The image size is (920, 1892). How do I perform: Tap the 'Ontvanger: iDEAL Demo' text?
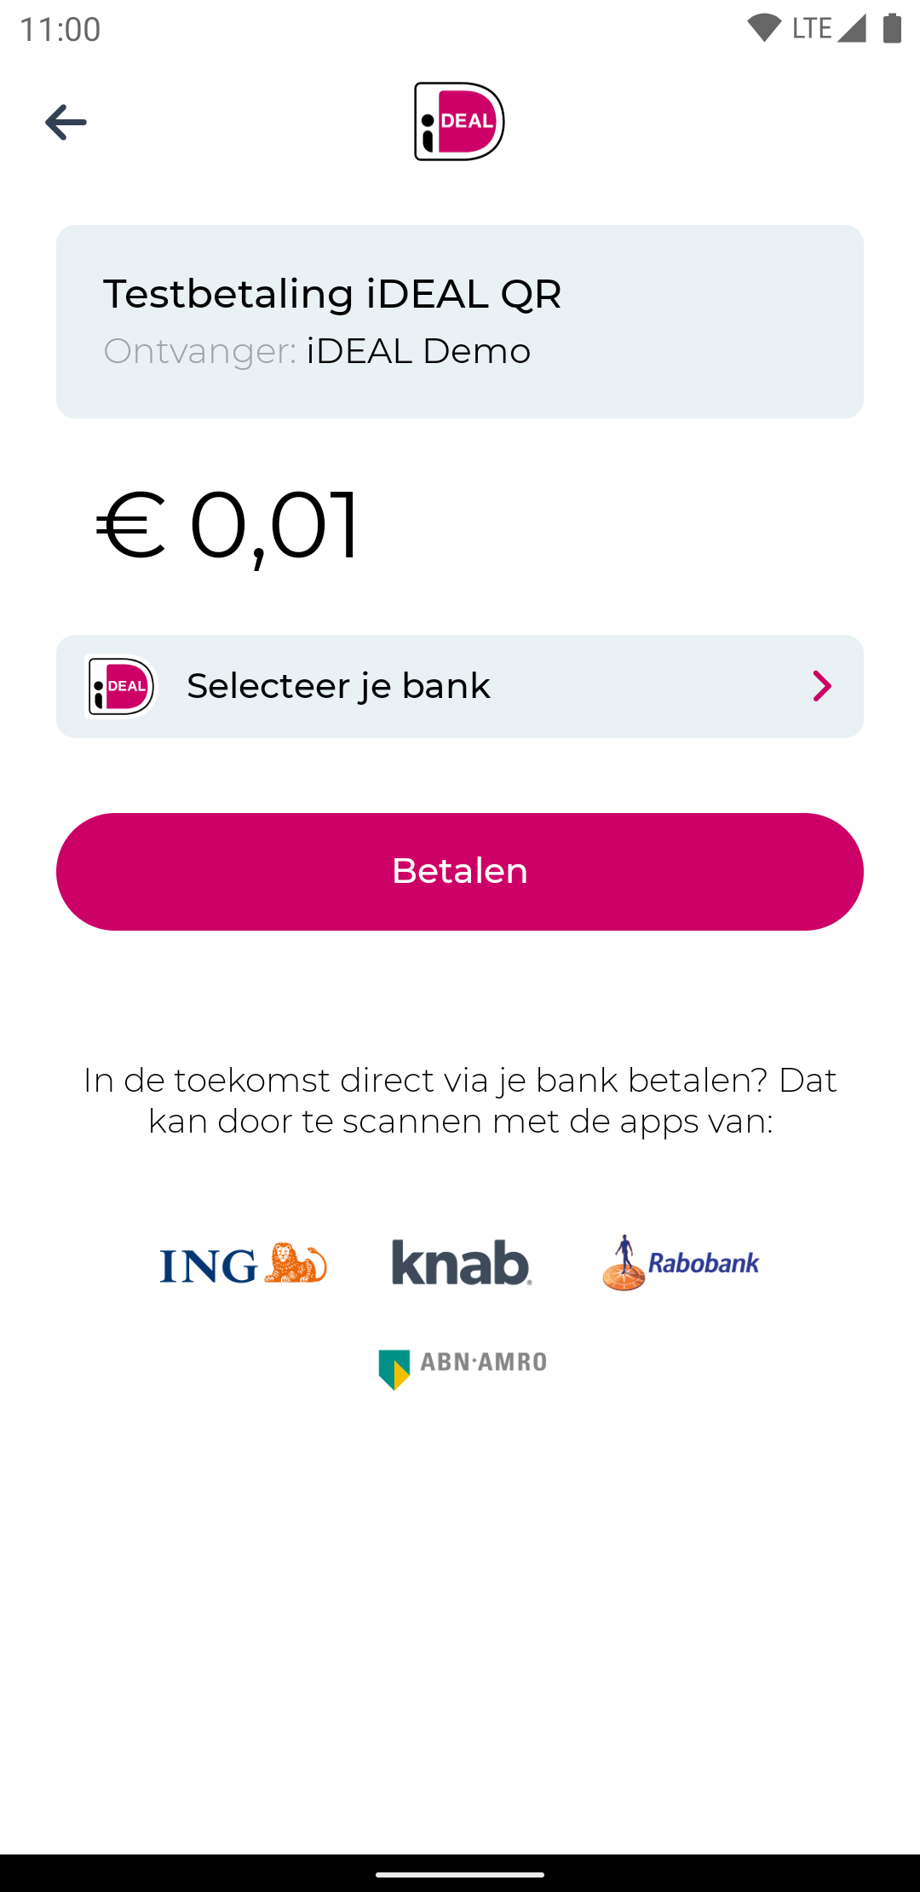[317, 351]
